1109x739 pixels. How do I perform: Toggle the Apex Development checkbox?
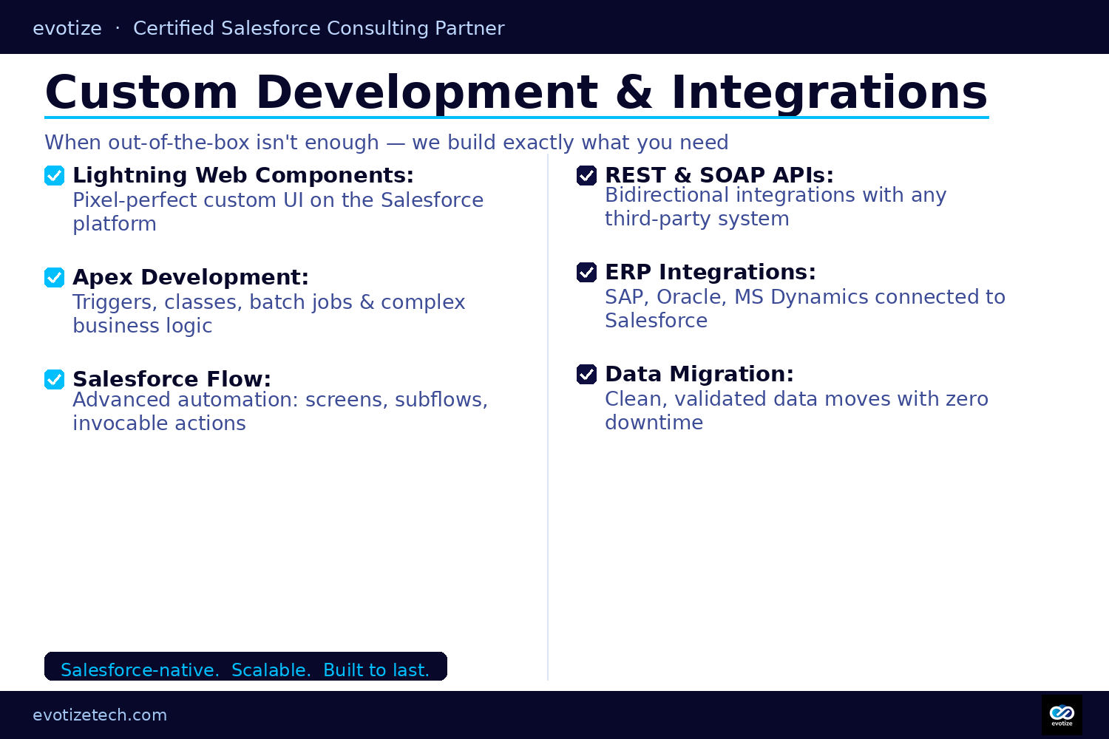pyautogui.click(x=54, y=278)
